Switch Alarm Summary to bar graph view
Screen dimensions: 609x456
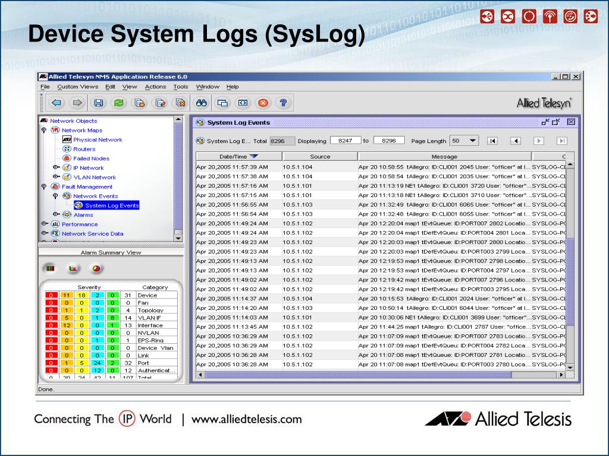73,268
